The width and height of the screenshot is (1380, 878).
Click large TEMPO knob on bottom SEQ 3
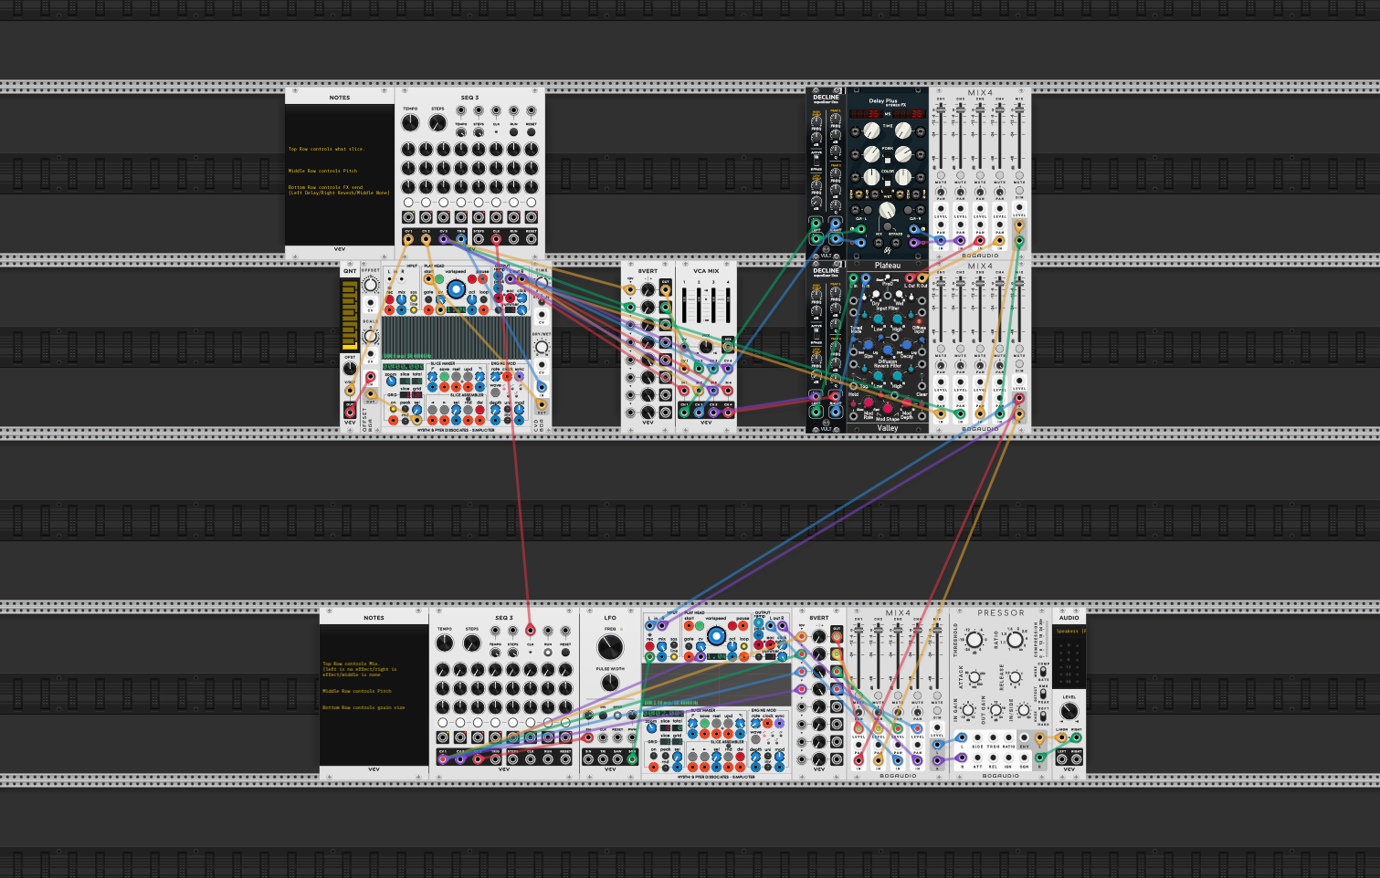click(445, 643)
